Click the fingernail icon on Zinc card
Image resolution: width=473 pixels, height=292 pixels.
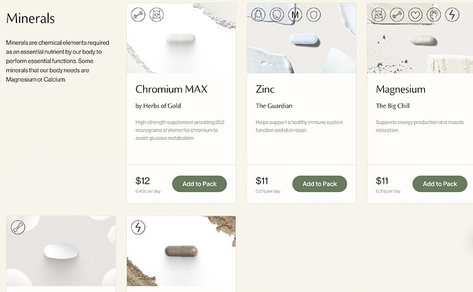[x=258, y=14]
